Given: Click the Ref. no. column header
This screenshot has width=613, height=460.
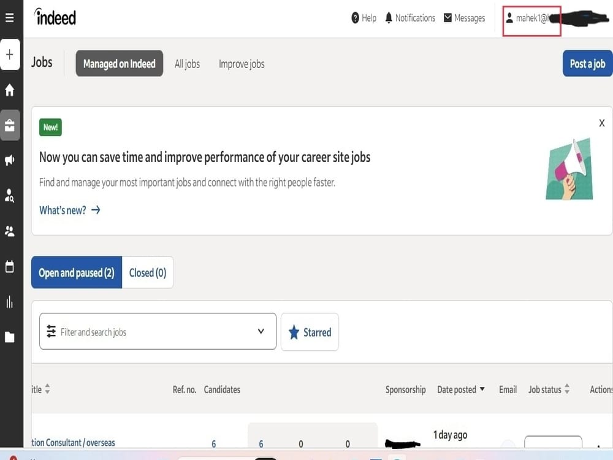Looking at the screenshot, I should point(185,389).
